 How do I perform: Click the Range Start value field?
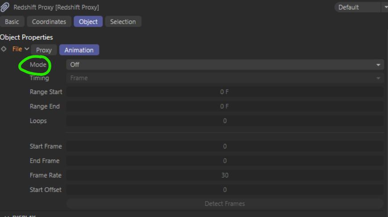[225, 92]
